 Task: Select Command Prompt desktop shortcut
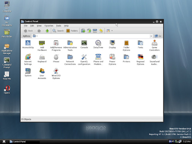pyautogui.click(x=7, y=63)
